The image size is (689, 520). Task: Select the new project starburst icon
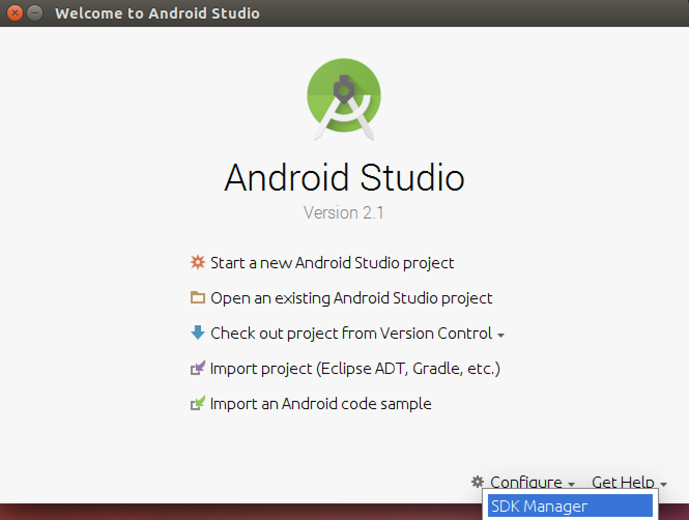197,263
